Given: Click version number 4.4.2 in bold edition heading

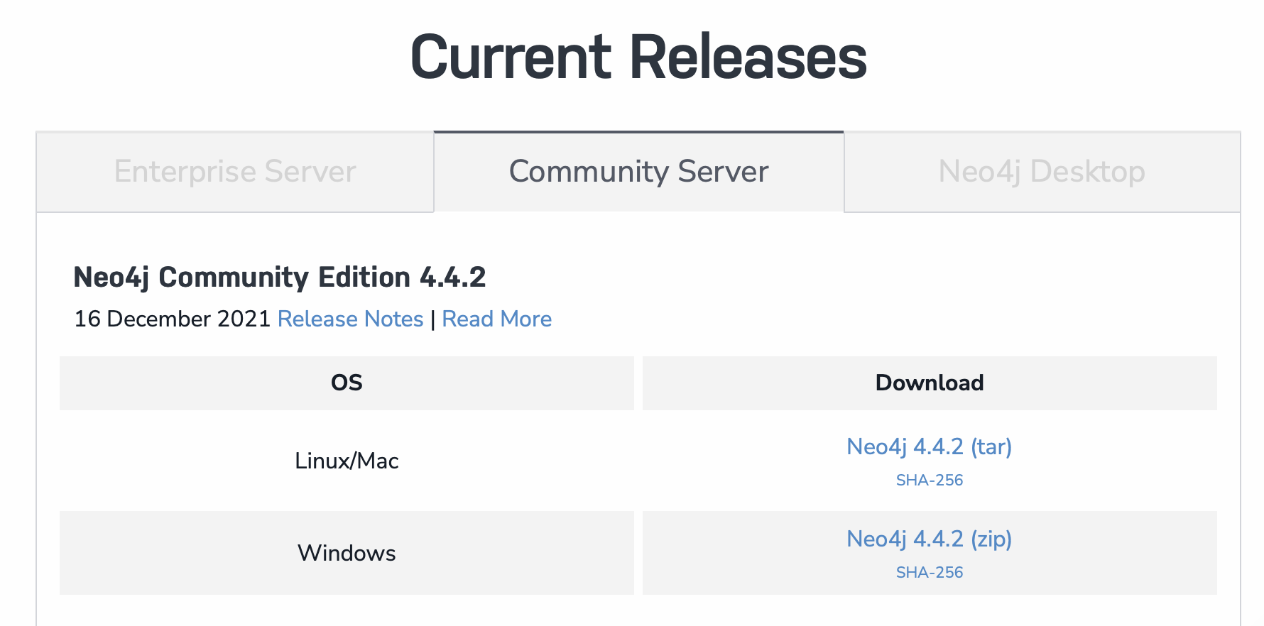Looking at the screenshot, I should coord(452,278).
